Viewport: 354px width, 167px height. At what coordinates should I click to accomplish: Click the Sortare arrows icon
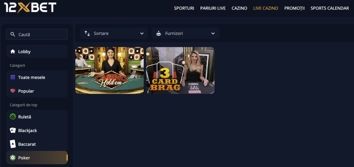87,34
